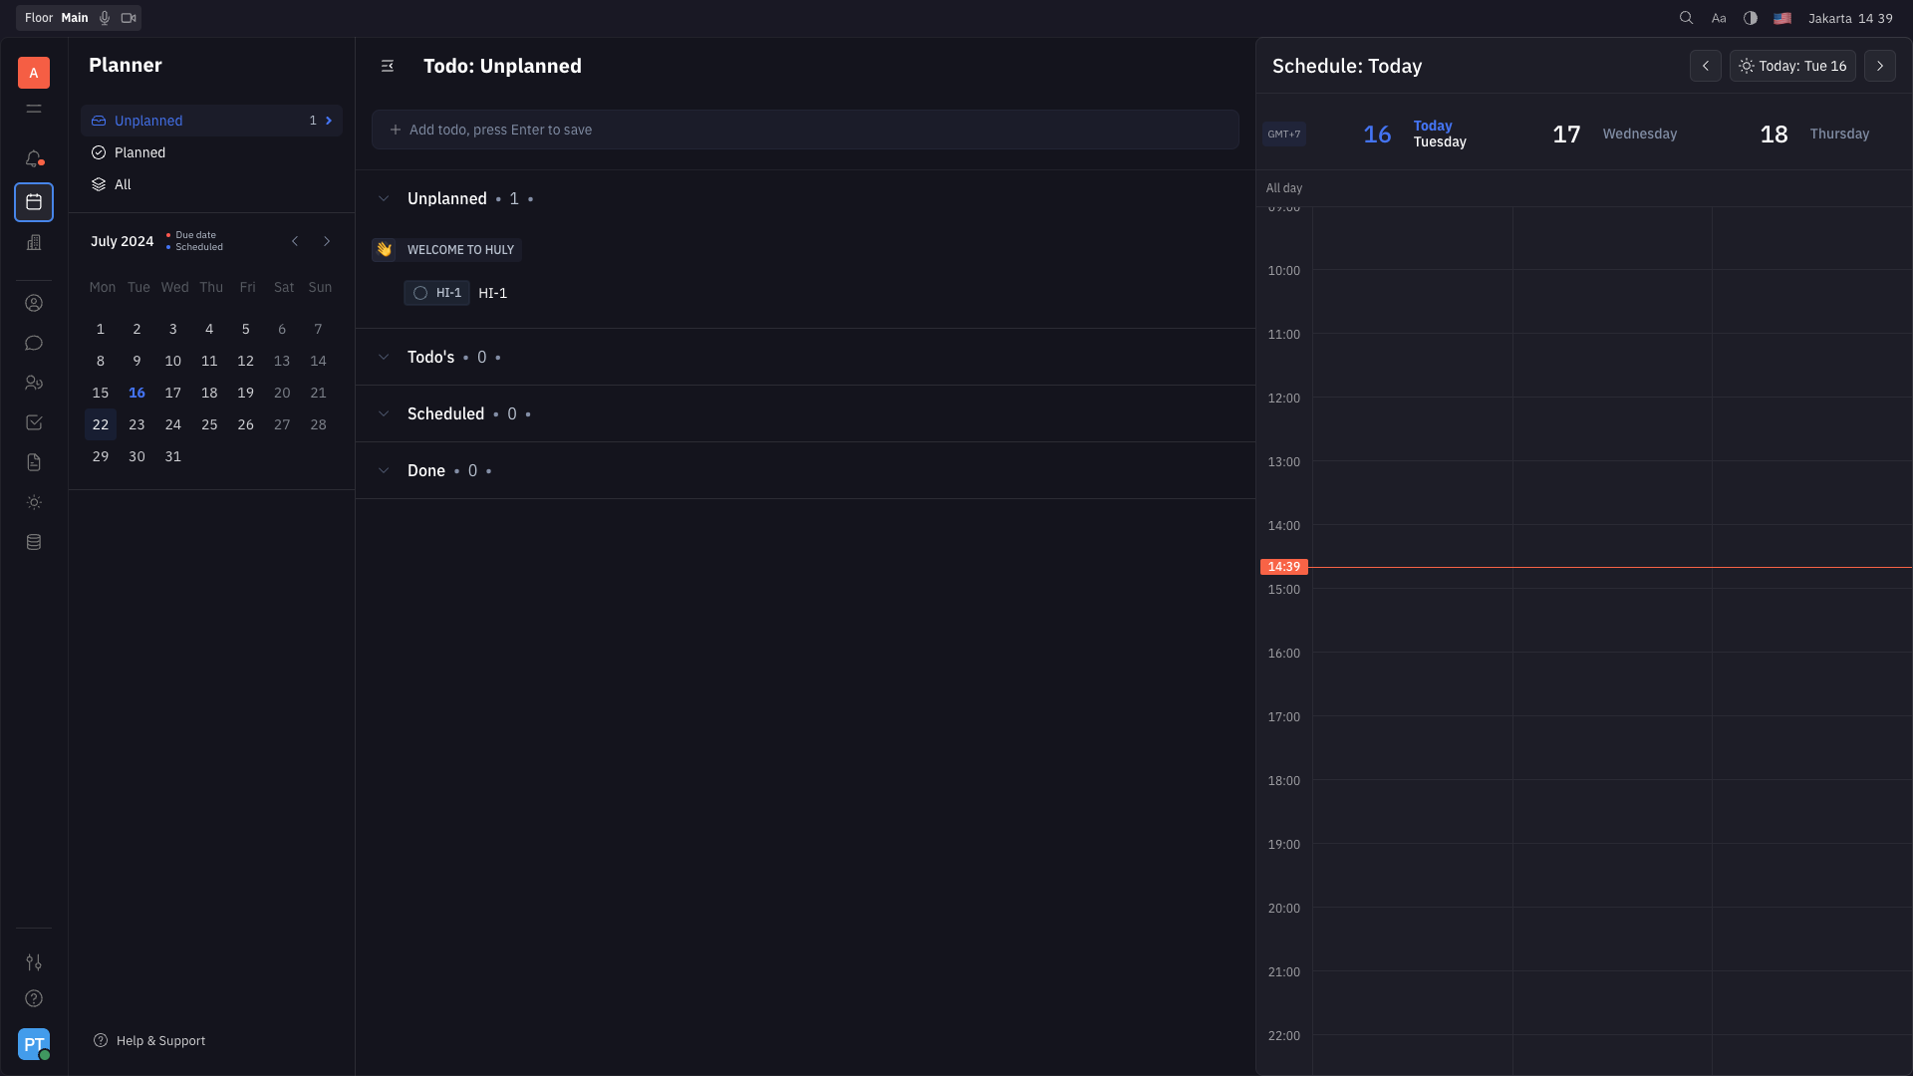Collapse the Done section chevron
This screenshot has width=1913, height=1076.
[x=384, y=471]
